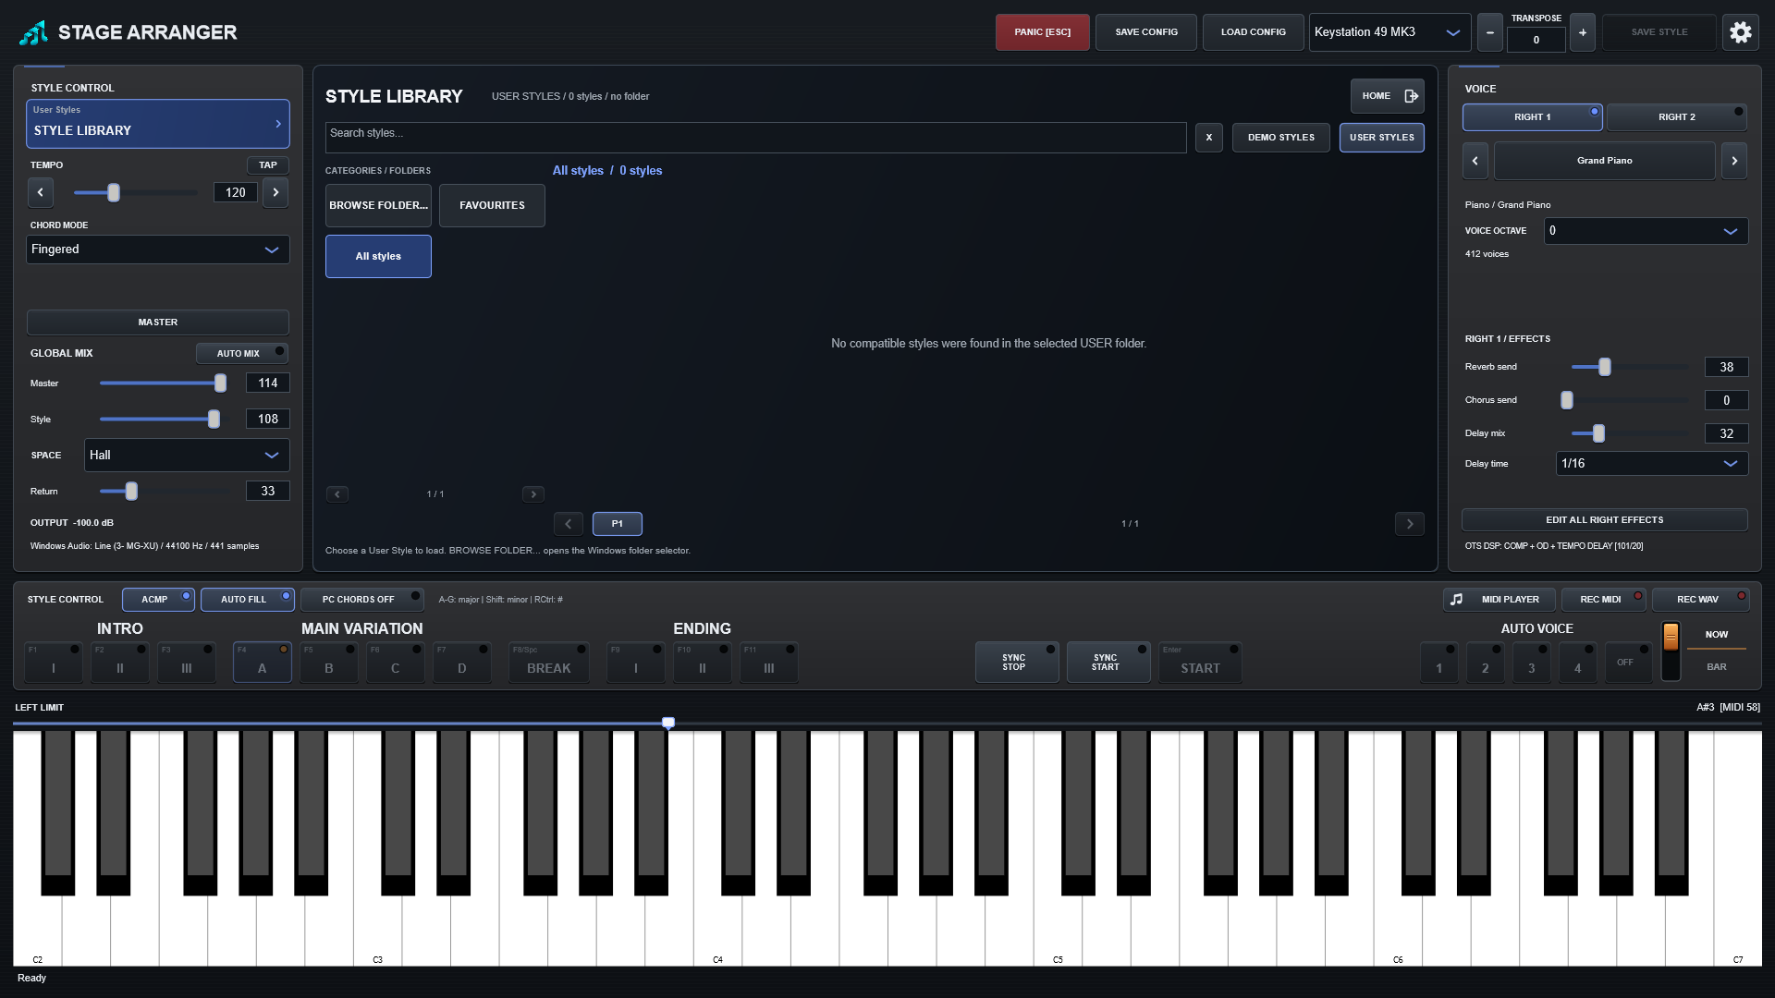
Task: Open settings with the gear icon
Action: 1740,32
